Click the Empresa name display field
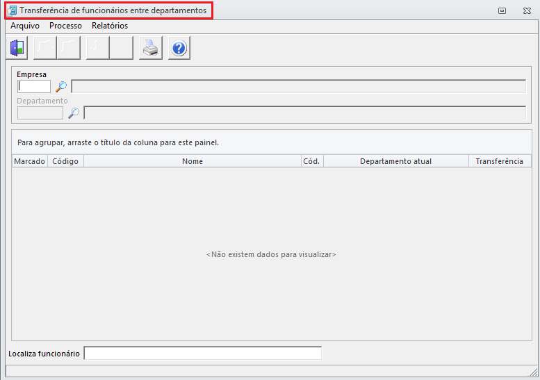 pos(299,86)
